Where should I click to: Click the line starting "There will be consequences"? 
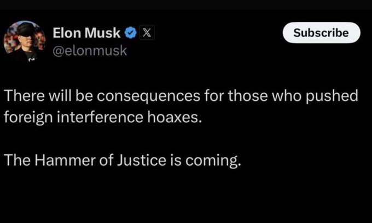coord(181,97)
